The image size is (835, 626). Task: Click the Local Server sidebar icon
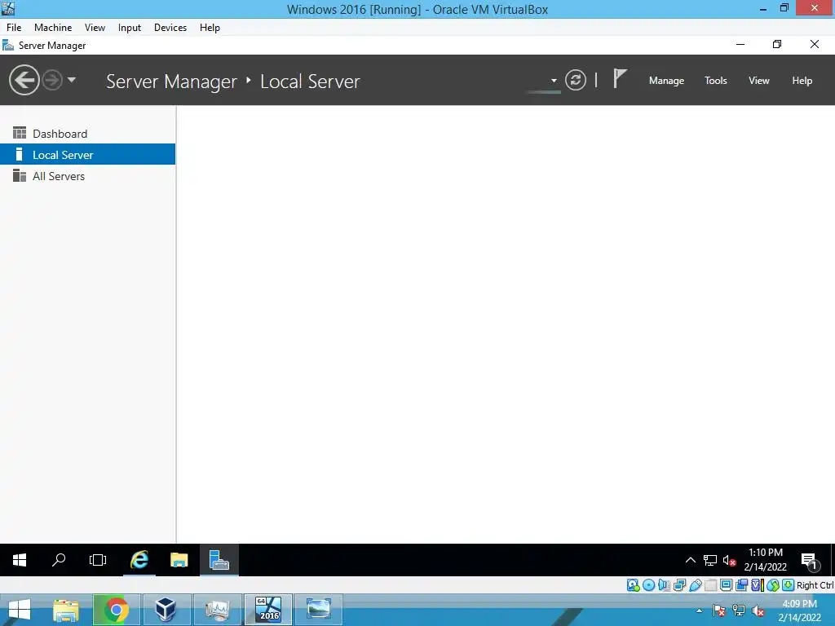click(20, 154)
